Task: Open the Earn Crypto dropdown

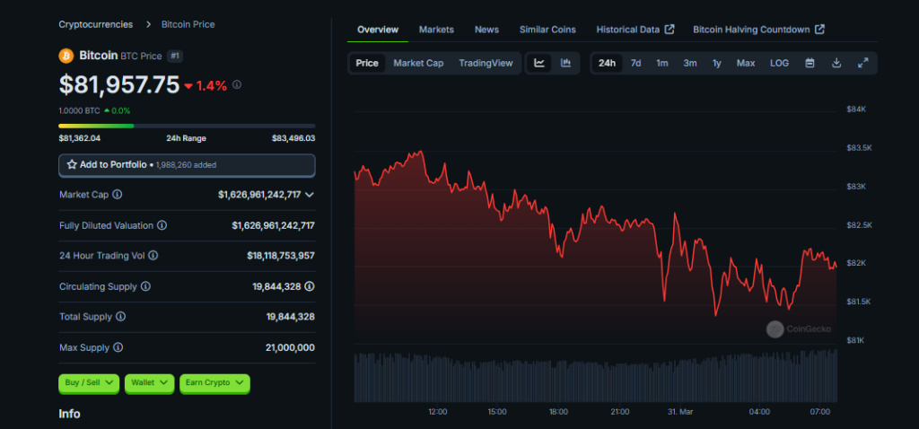Action: click(214, 382)
